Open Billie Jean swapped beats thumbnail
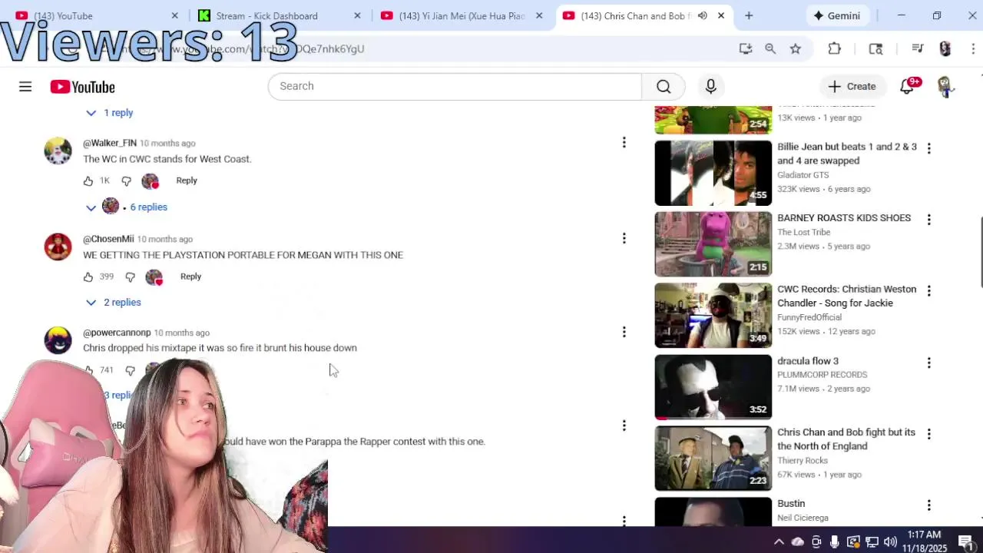Image resolution: width=983 pixels, height=553 pixels. [x=713, y=173]
